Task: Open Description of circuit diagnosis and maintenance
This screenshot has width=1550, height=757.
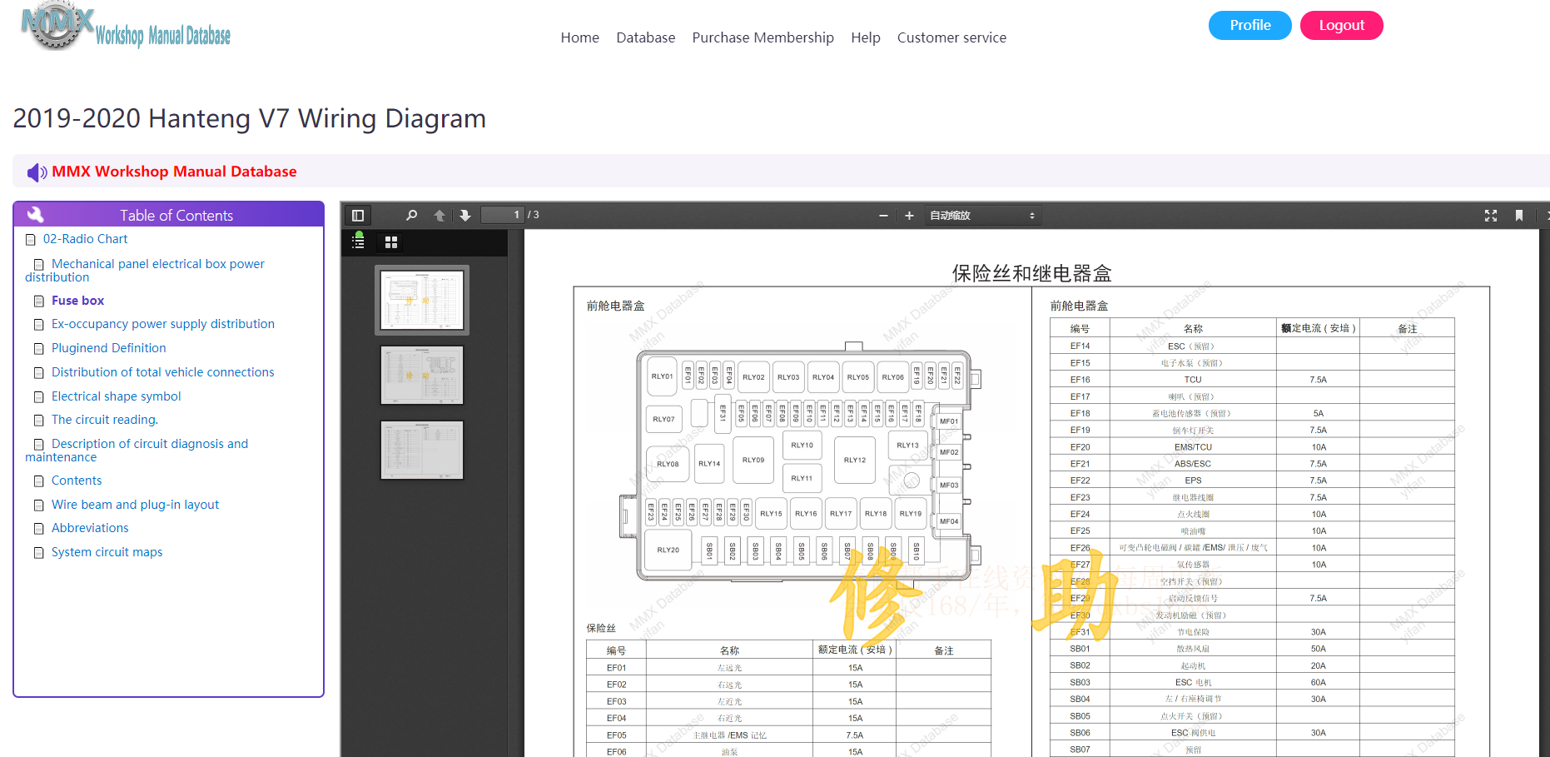Action: click(137, 451)
